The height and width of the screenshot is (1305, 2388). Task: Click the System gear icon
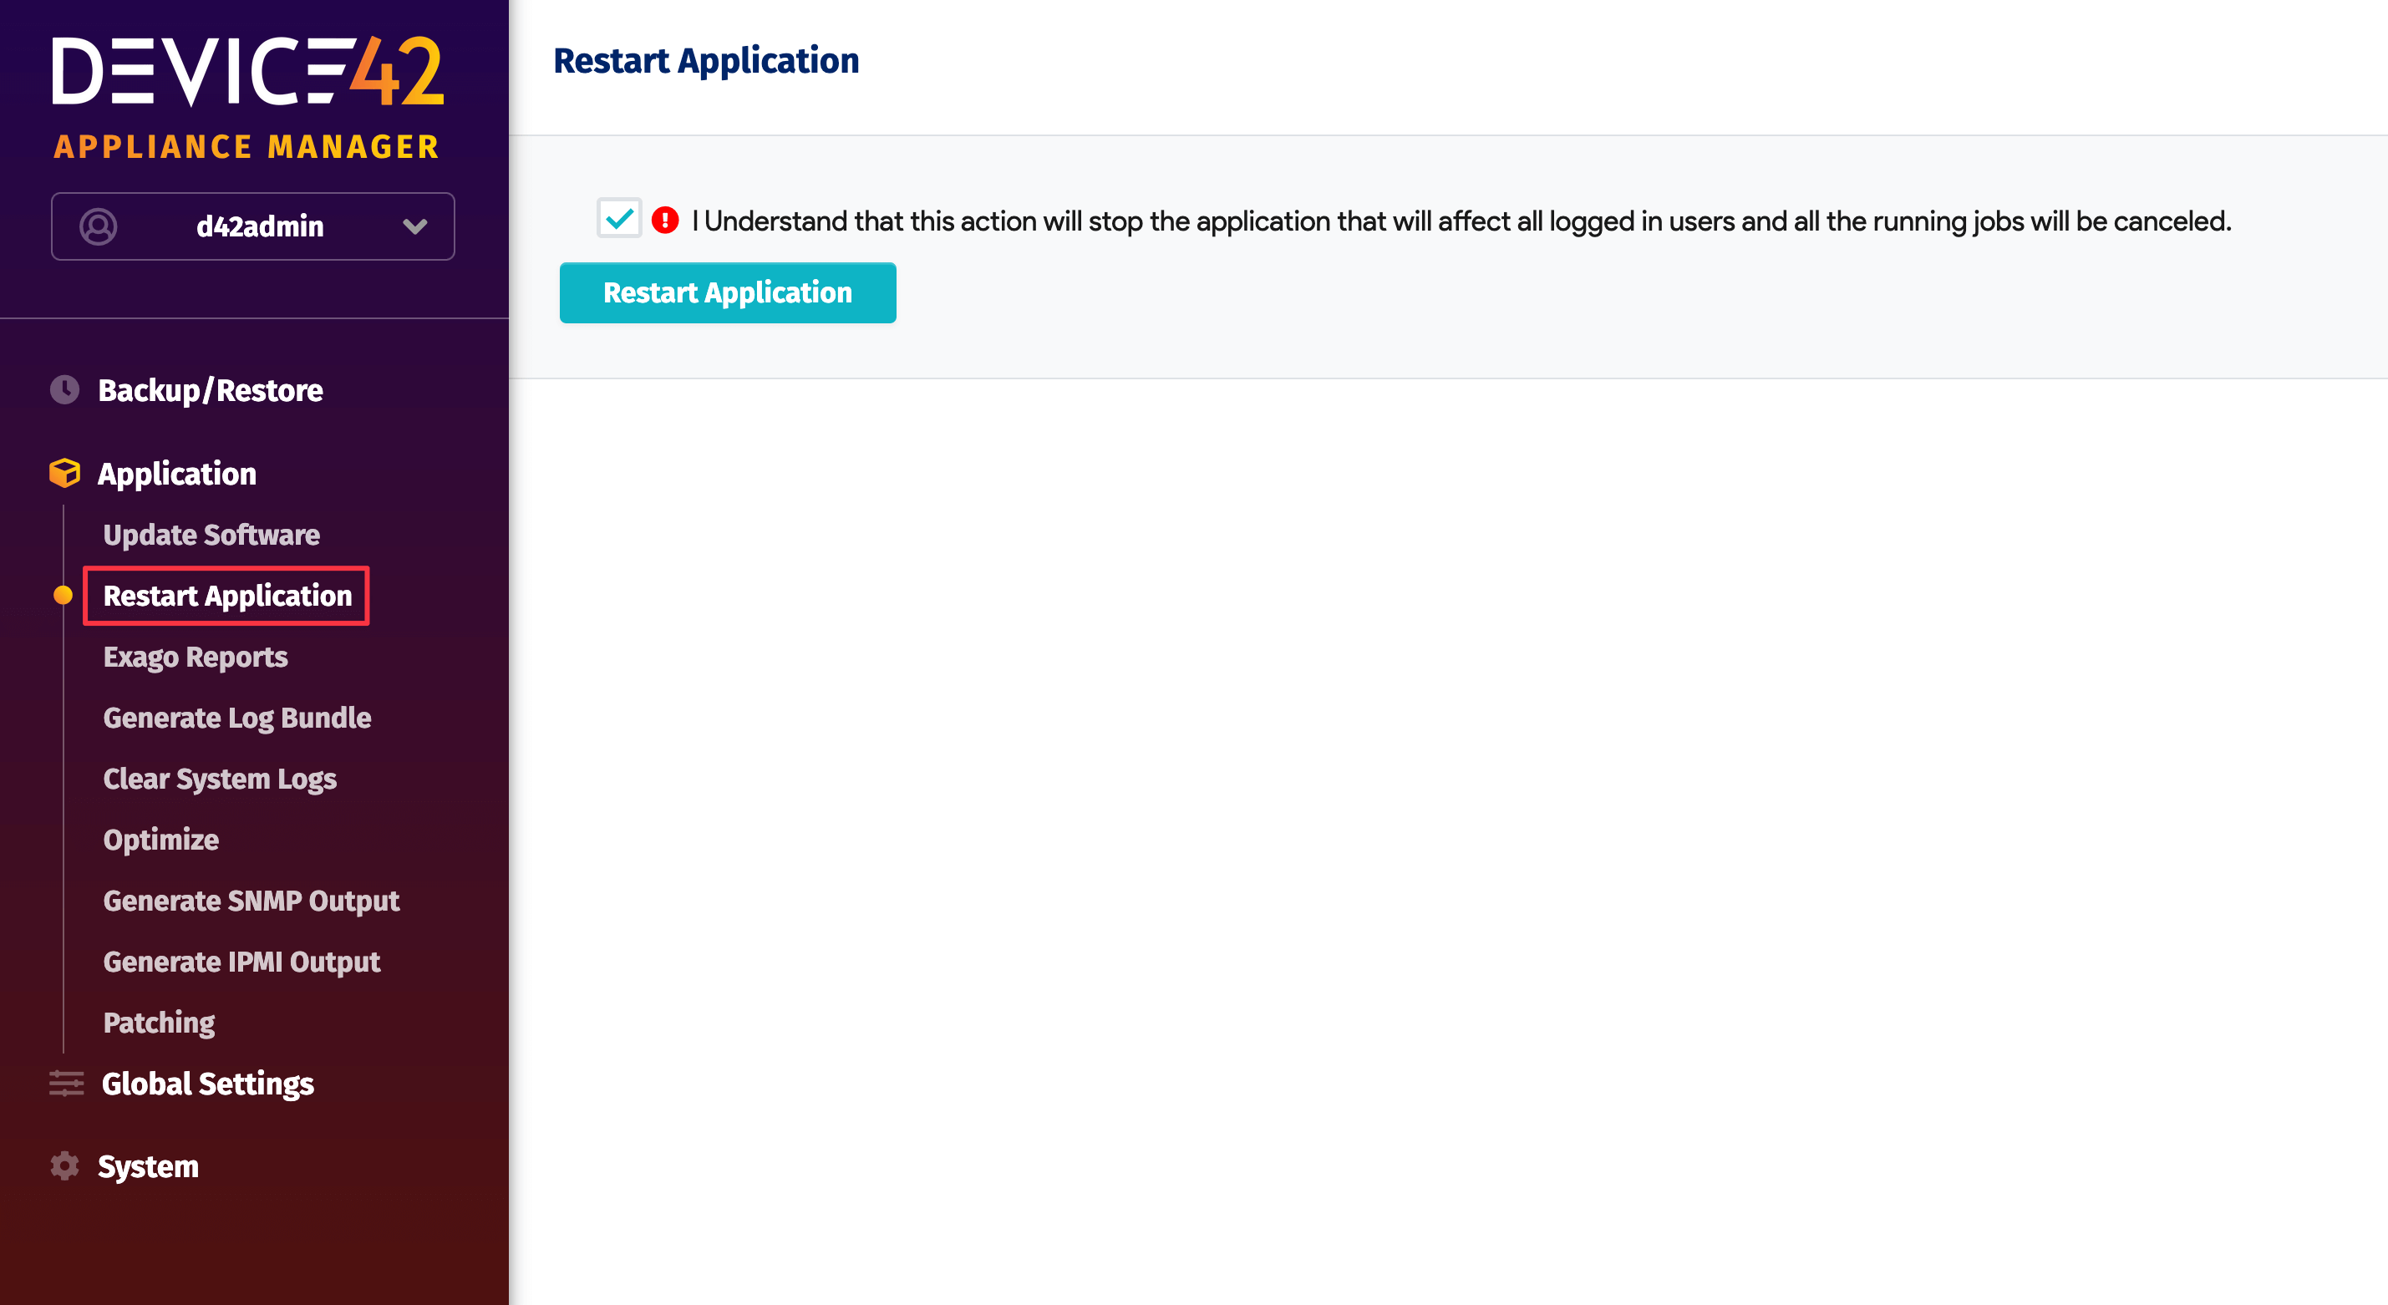(65, 1165)
